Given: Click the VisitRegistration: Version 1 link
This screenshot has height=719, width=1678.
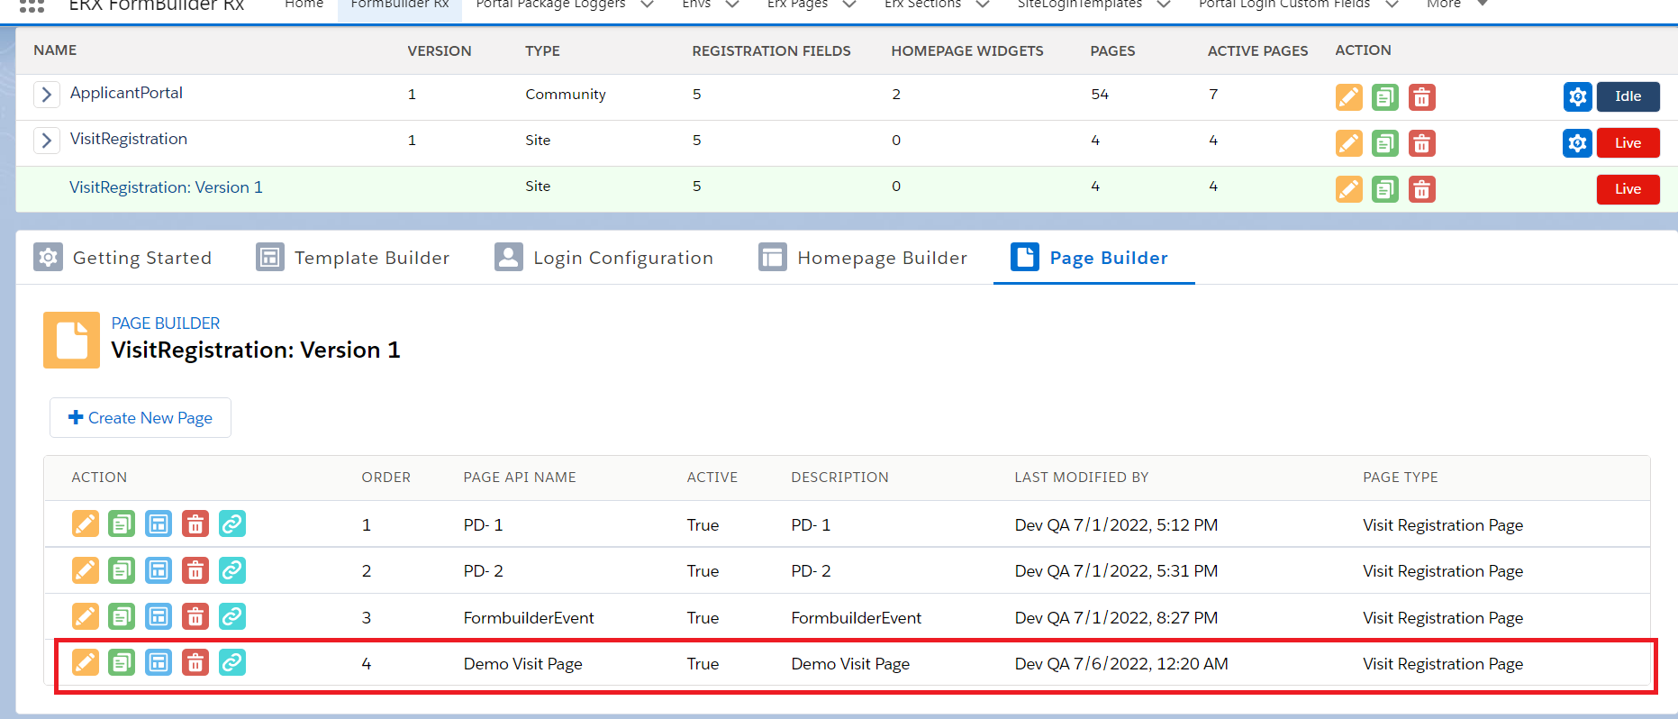Looking at the screenshot, I should pyautogui.click(x=167, y=187).
